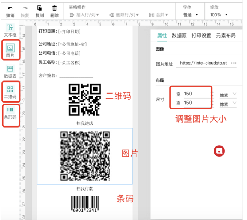Click the 复制 copy icon

click(40, 8)
